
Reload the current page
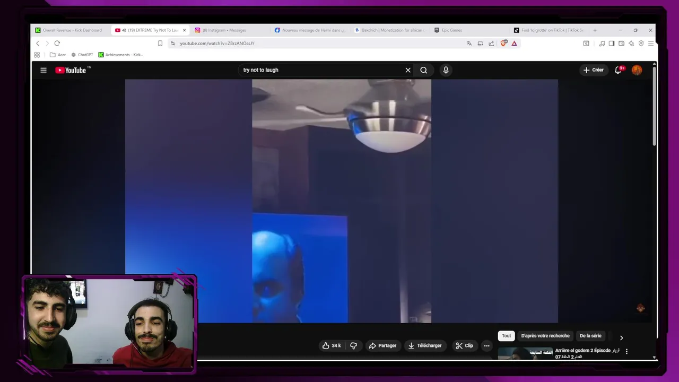[57, 43]
